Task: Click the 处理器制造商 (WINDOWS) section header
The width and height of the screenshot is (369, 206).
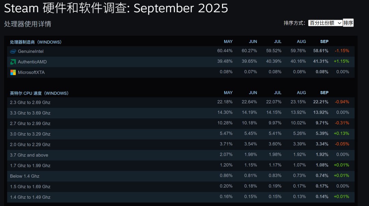Action: click(x=36, y=41)
